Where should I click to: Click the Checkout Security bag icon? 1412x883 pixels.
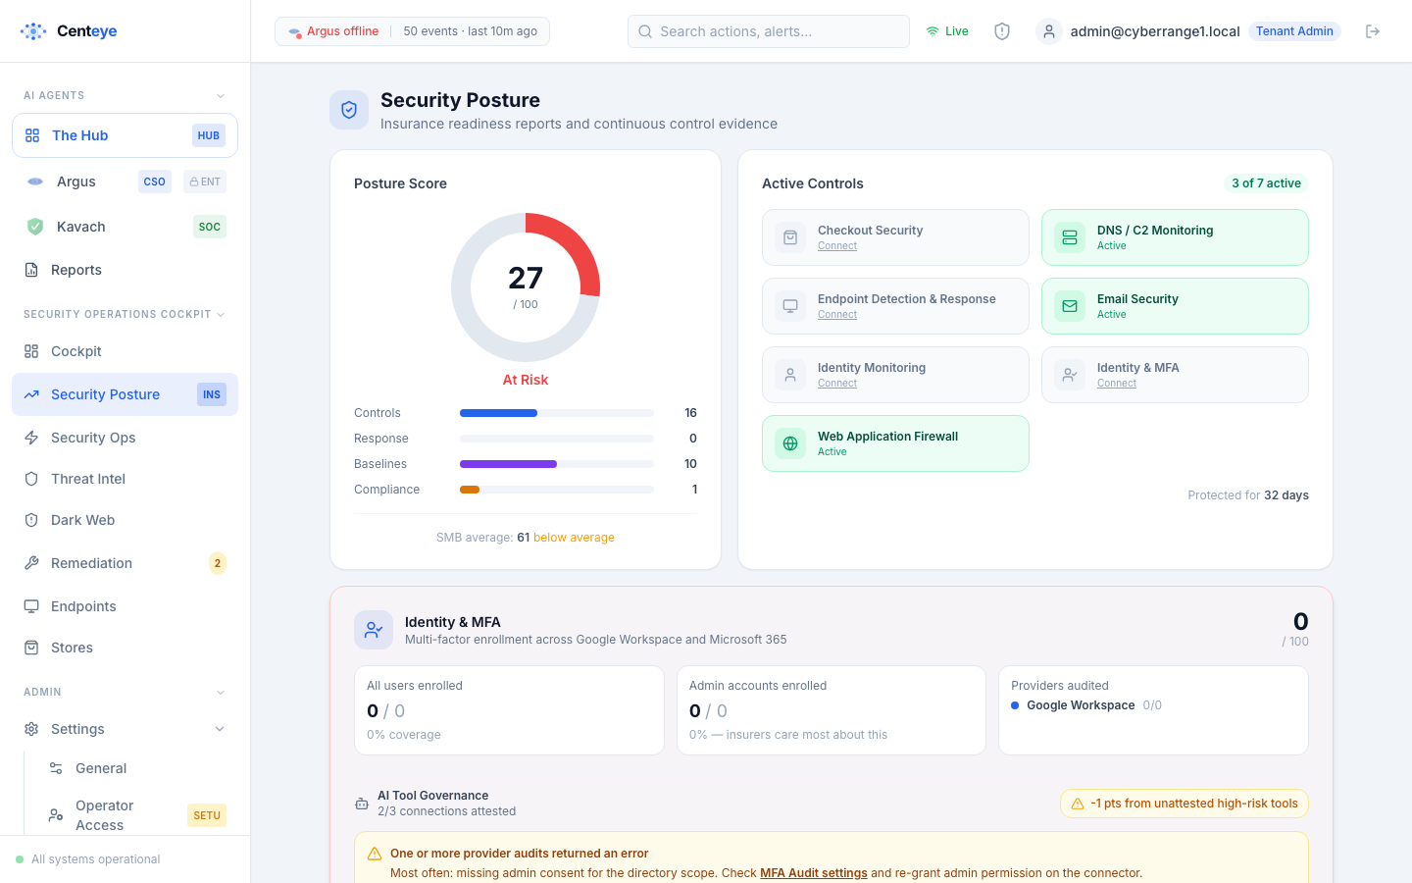click(x=790, y=237)
